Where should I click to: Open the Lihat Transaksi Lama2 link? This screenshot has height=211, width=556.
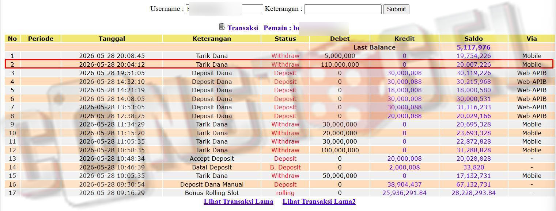(x=319, y=202)
